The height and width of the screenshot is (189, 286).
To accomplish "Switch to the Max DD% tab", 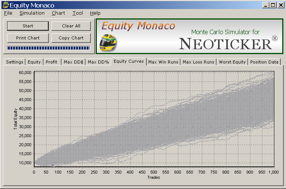I will (98, 62).
